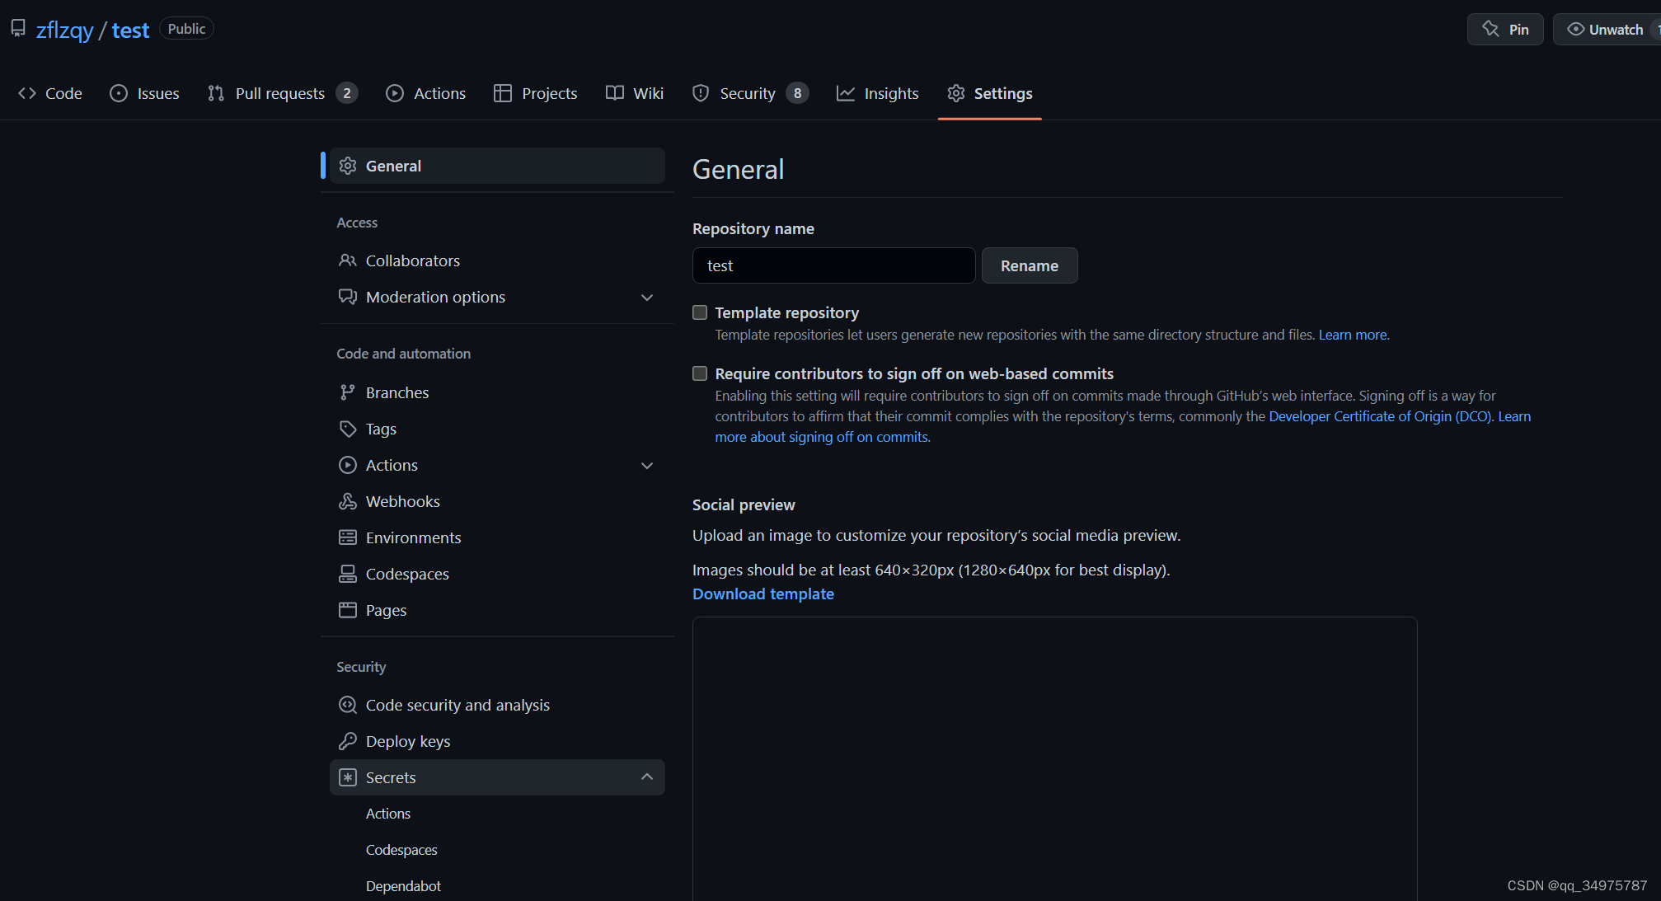
Task: Expand the sidebar Actions chevron
Action: [x=647, y=466]
